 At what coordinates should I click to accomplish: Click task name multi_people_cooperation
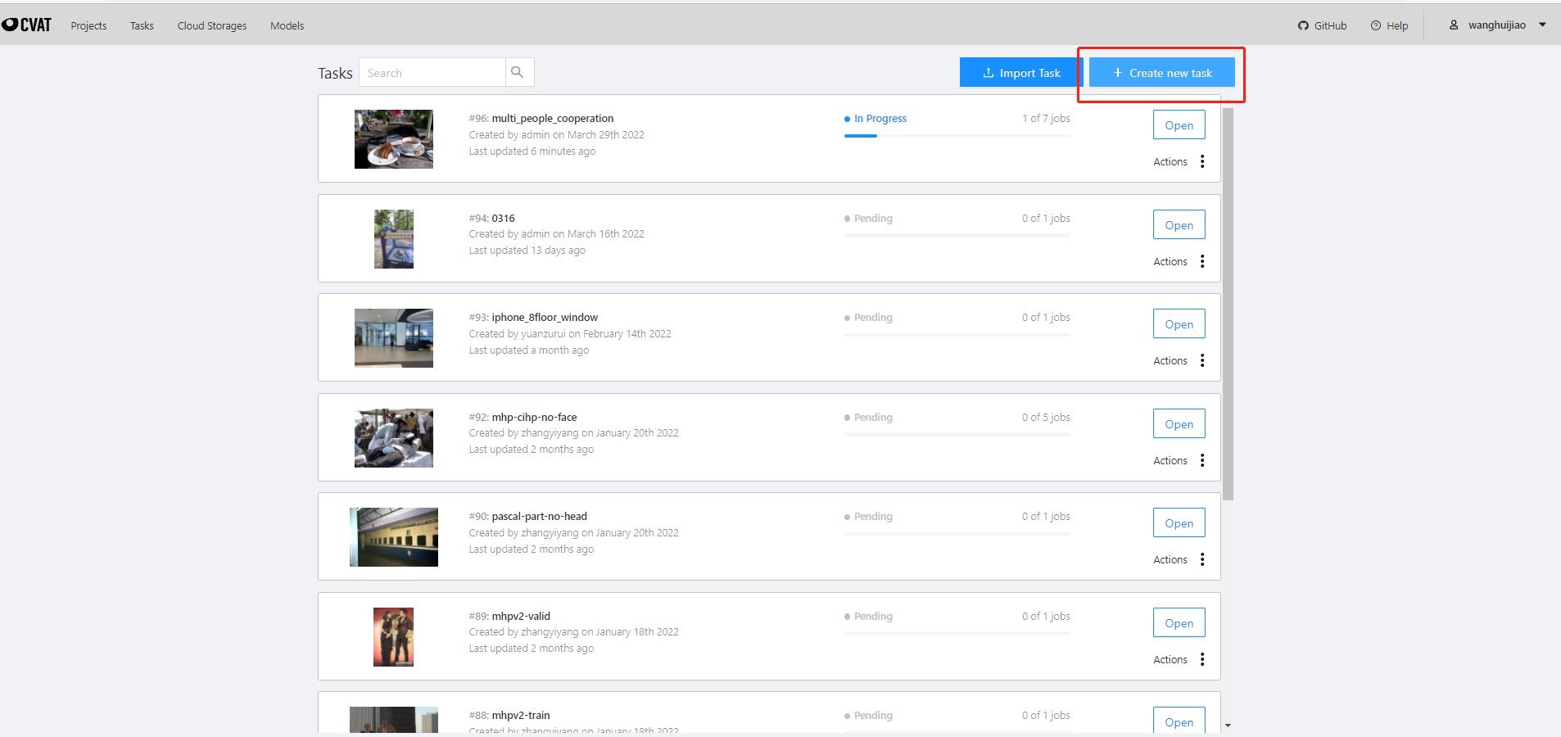coord(553,119)
